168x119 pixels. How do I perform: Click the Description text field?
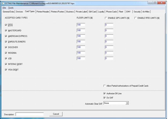29,114
